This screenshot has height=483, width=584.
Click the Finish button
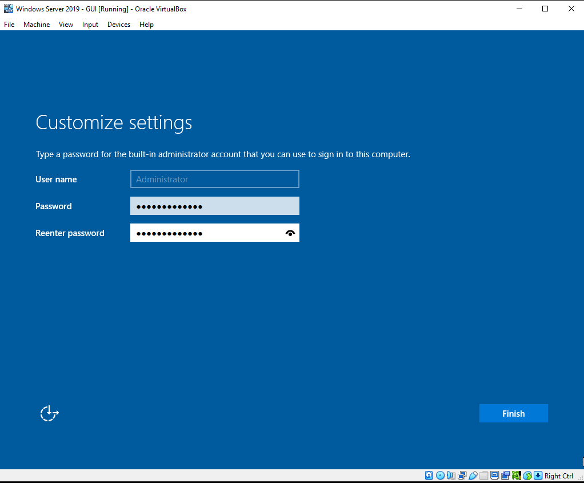[x=514, y=413]
